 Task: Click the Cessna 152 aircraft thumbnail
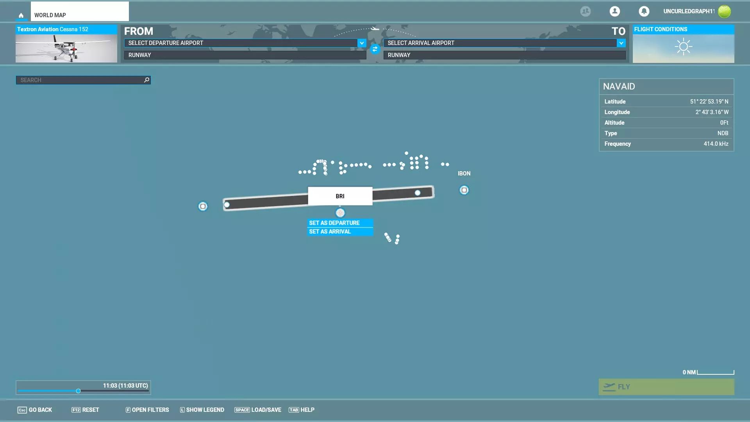(x=66, y=48)
